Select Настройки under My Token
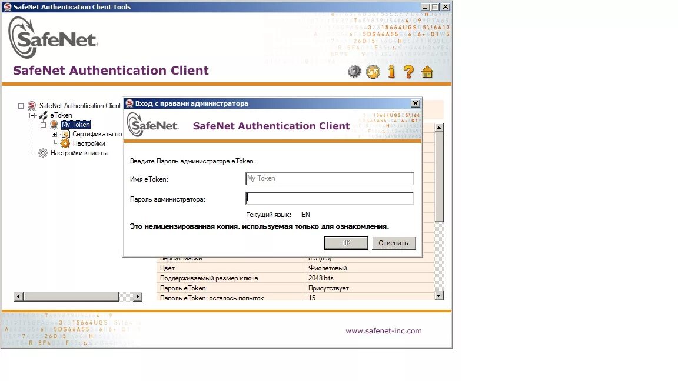 point(89,143)
